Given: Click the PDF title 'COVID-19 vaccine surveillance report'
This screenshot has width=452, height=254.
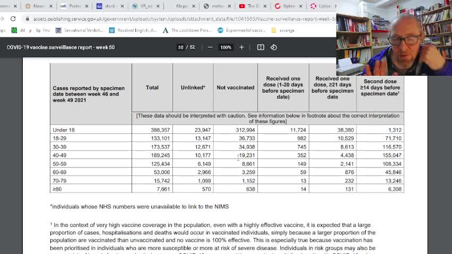Looking at the screenshot, I should click(x=60, y=47).
